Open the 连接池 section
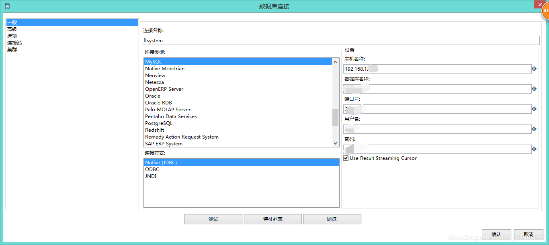This screenshot has width=549, height=245. [14, 43]
